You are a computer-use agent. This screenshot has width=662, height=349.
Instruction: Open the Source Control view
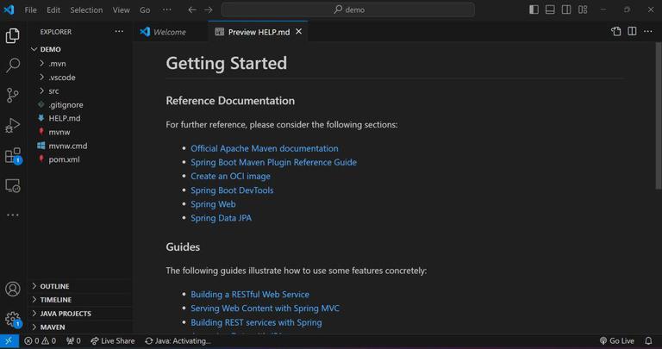coord(13,95)
